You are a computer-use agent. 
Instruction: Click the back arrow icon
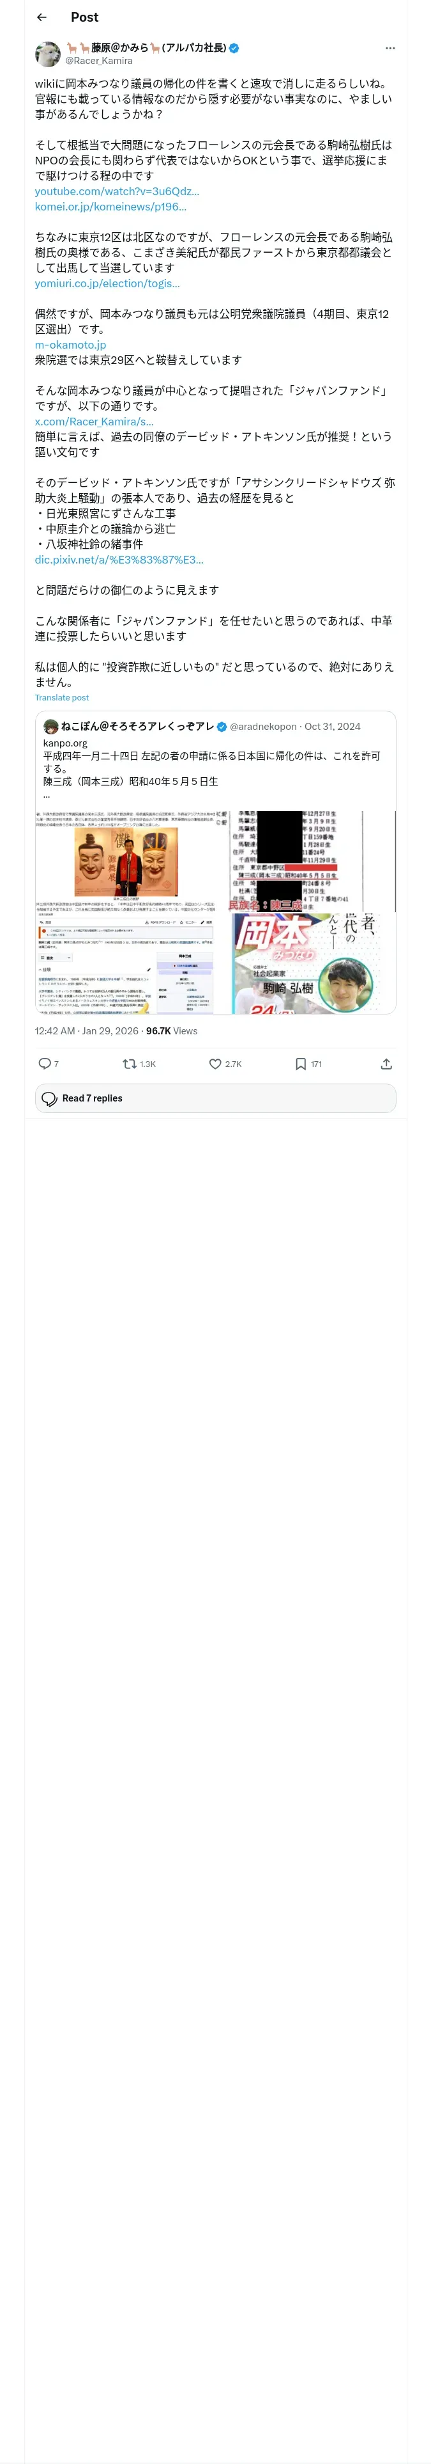(x=41, y=17)
